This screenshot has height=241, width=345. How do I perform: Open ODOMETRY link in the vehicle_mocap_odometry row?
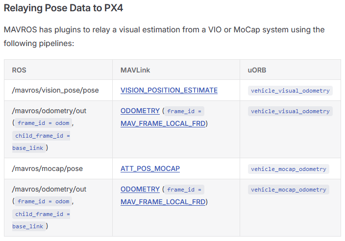(140, 190)
